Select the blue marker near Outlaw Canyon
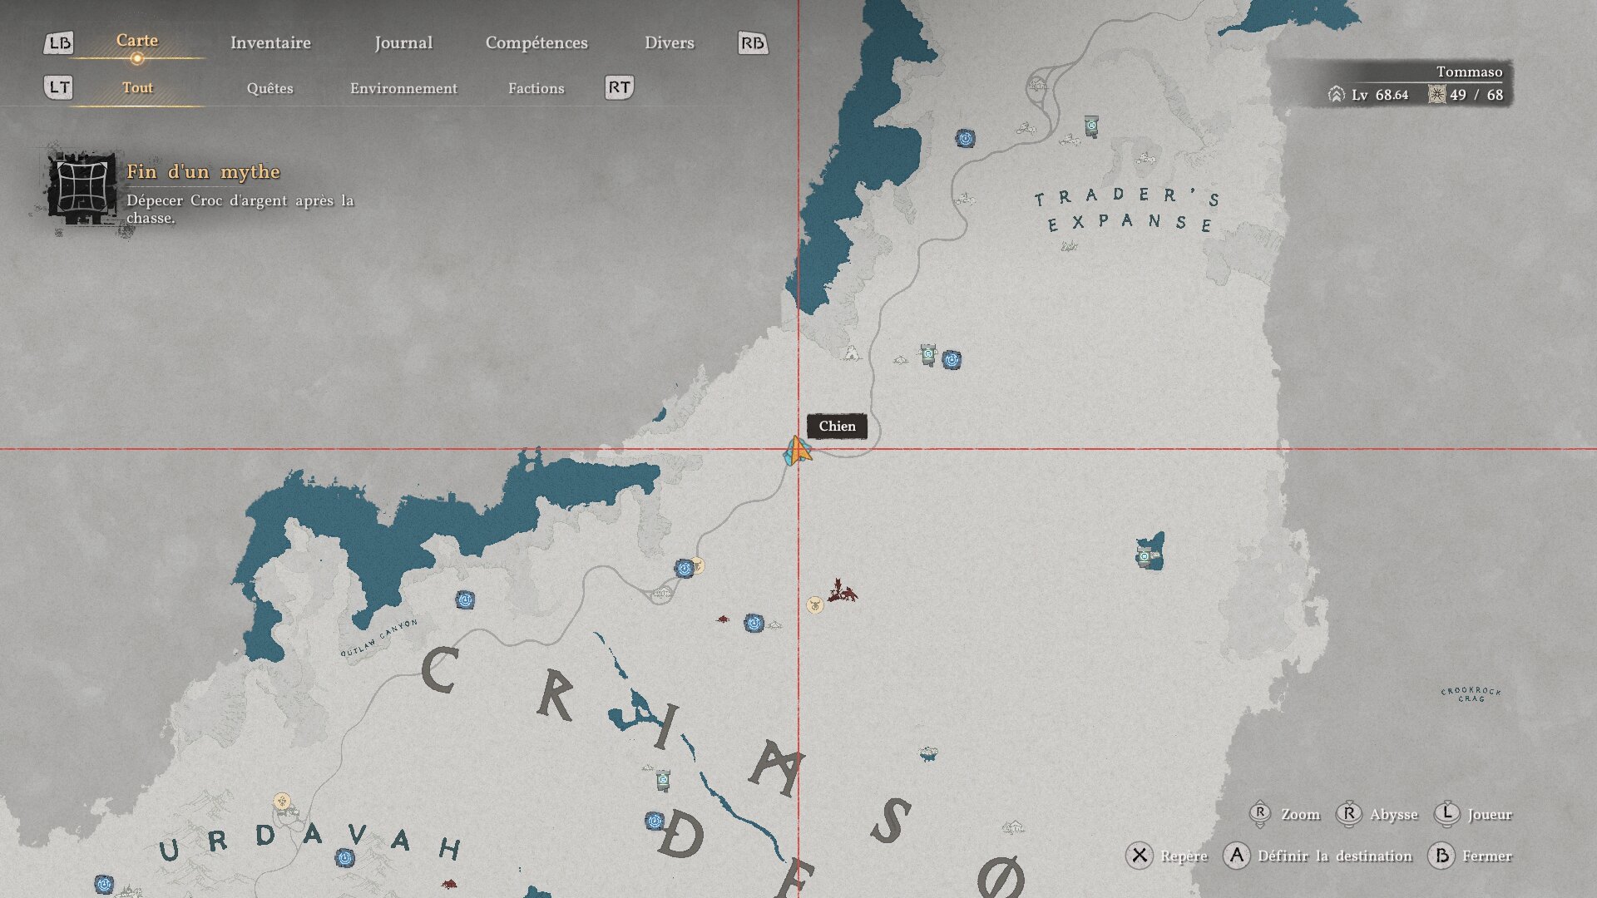Image resolution: width=1597 pixels, height=898 pixels. [465, 599]
